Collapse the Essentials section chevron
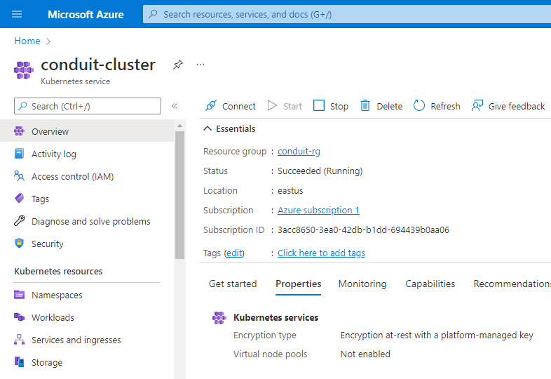The image size is (551, 379). click(208, 129)
